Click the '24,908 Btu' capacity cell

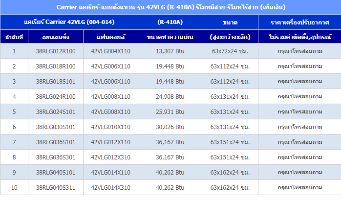[x=170, y=96]
